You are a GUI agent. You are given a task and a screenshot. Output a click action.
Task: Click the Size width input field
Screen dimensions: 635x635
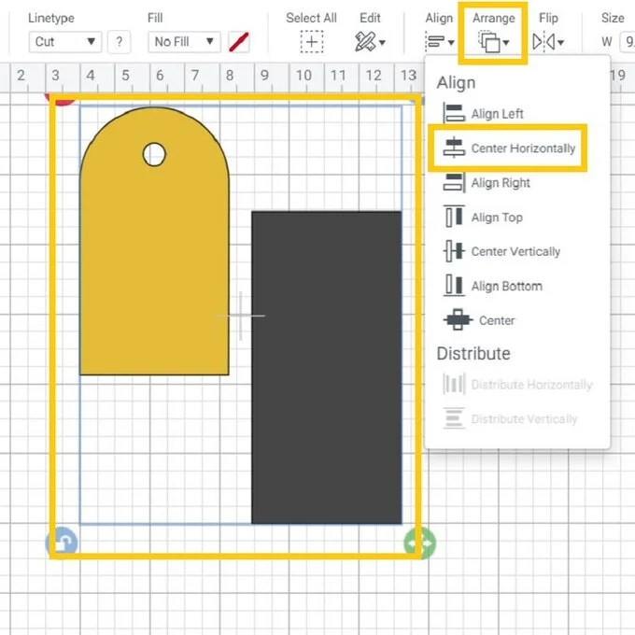628,42
